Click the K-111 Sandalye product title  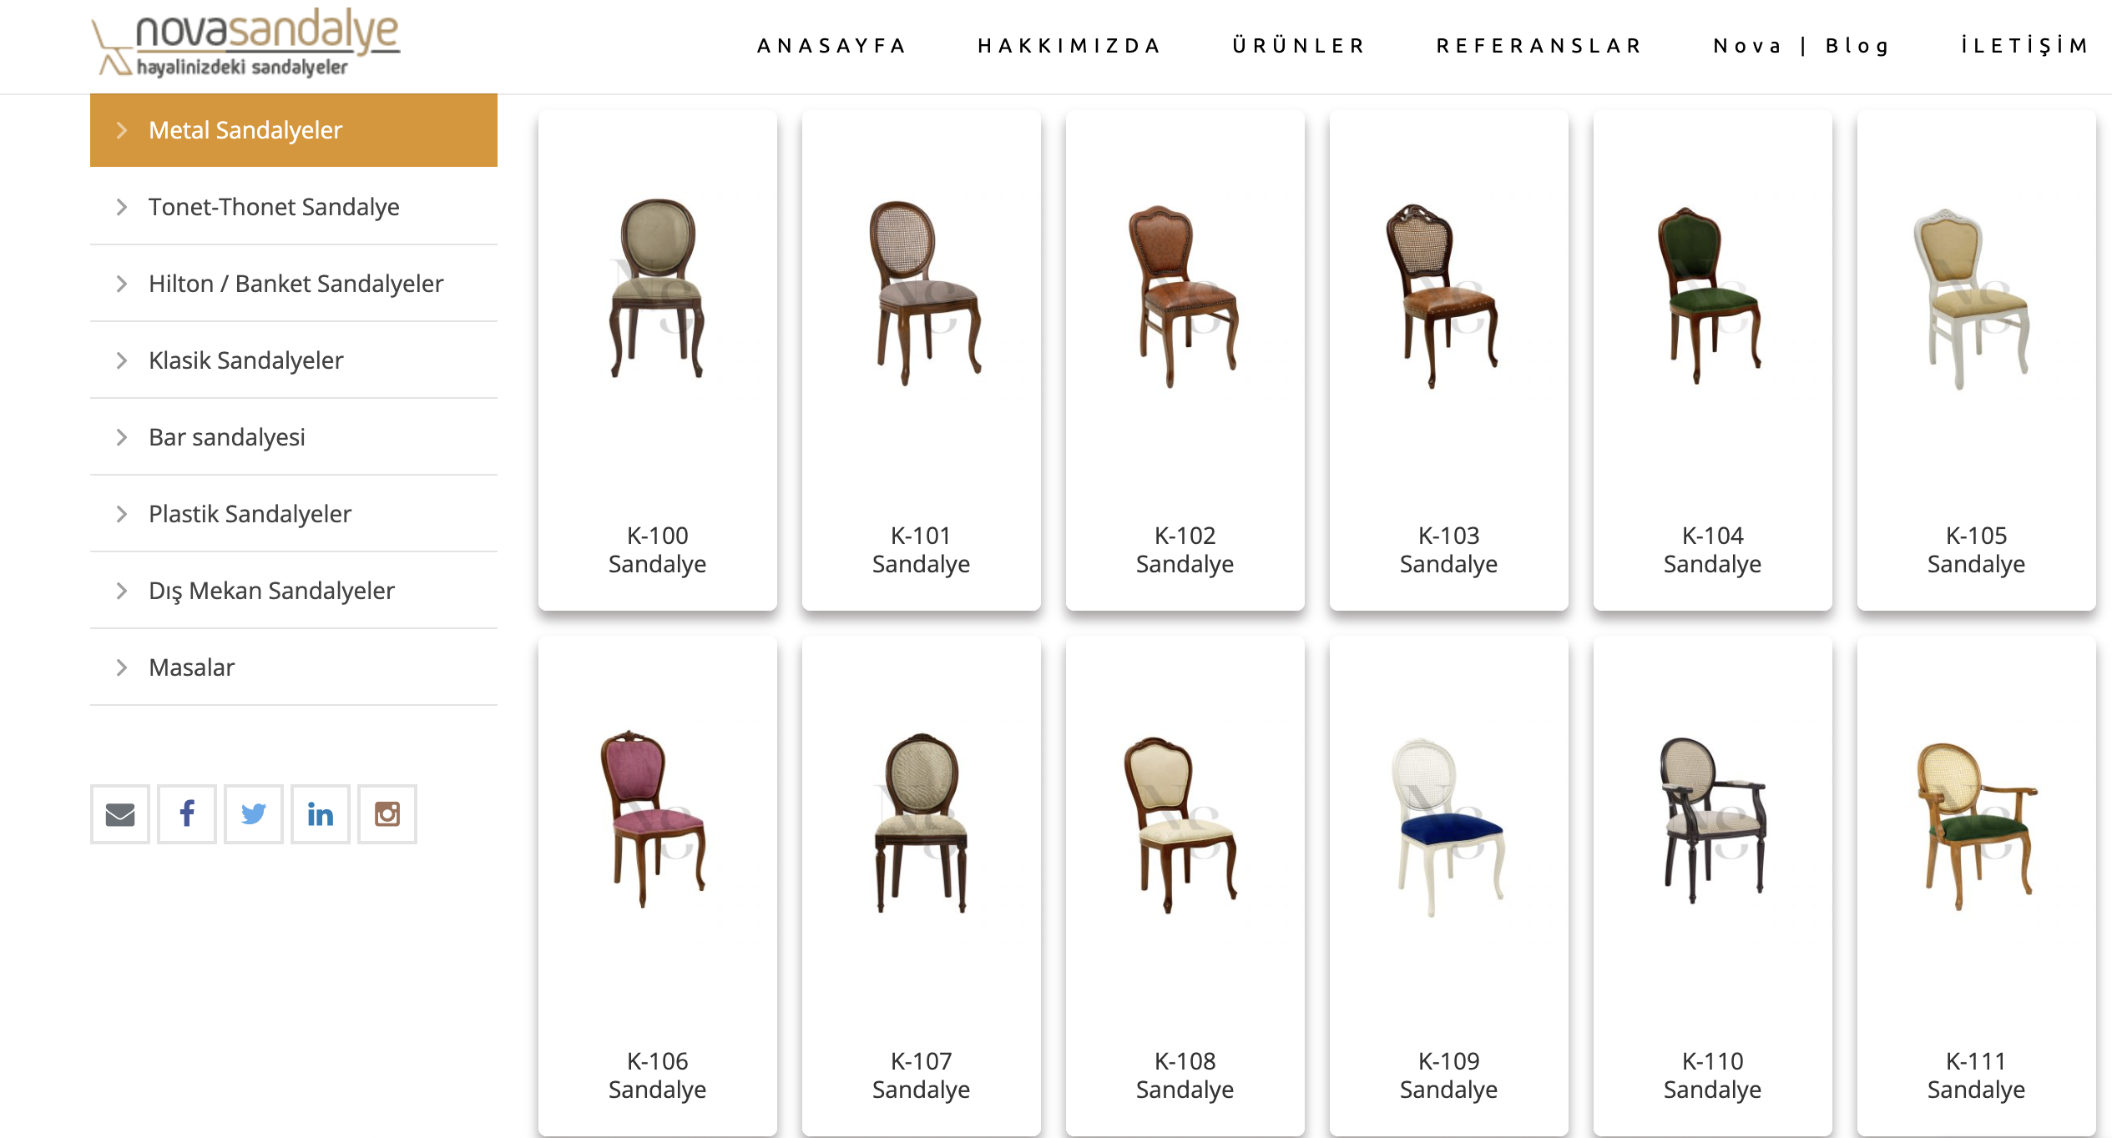1976,1075
